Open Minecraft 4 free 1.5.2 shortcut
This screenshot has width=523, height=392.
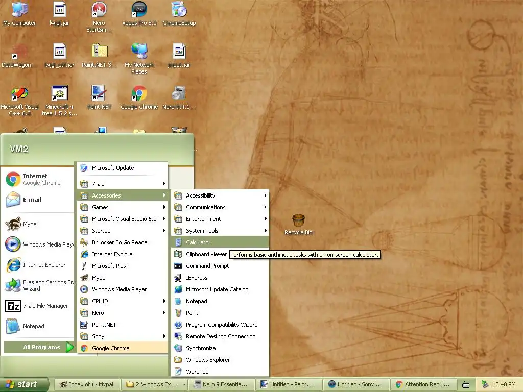coord(59,101)
